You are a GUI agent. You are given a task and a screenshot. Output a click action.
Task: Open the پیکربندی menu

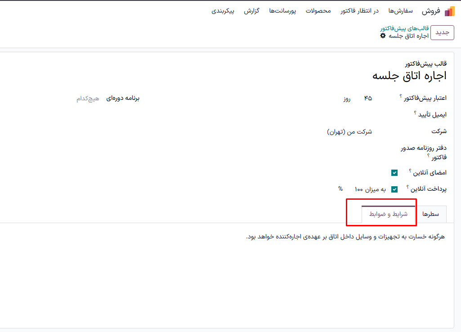pyautogui.click(x=223, y=11)
